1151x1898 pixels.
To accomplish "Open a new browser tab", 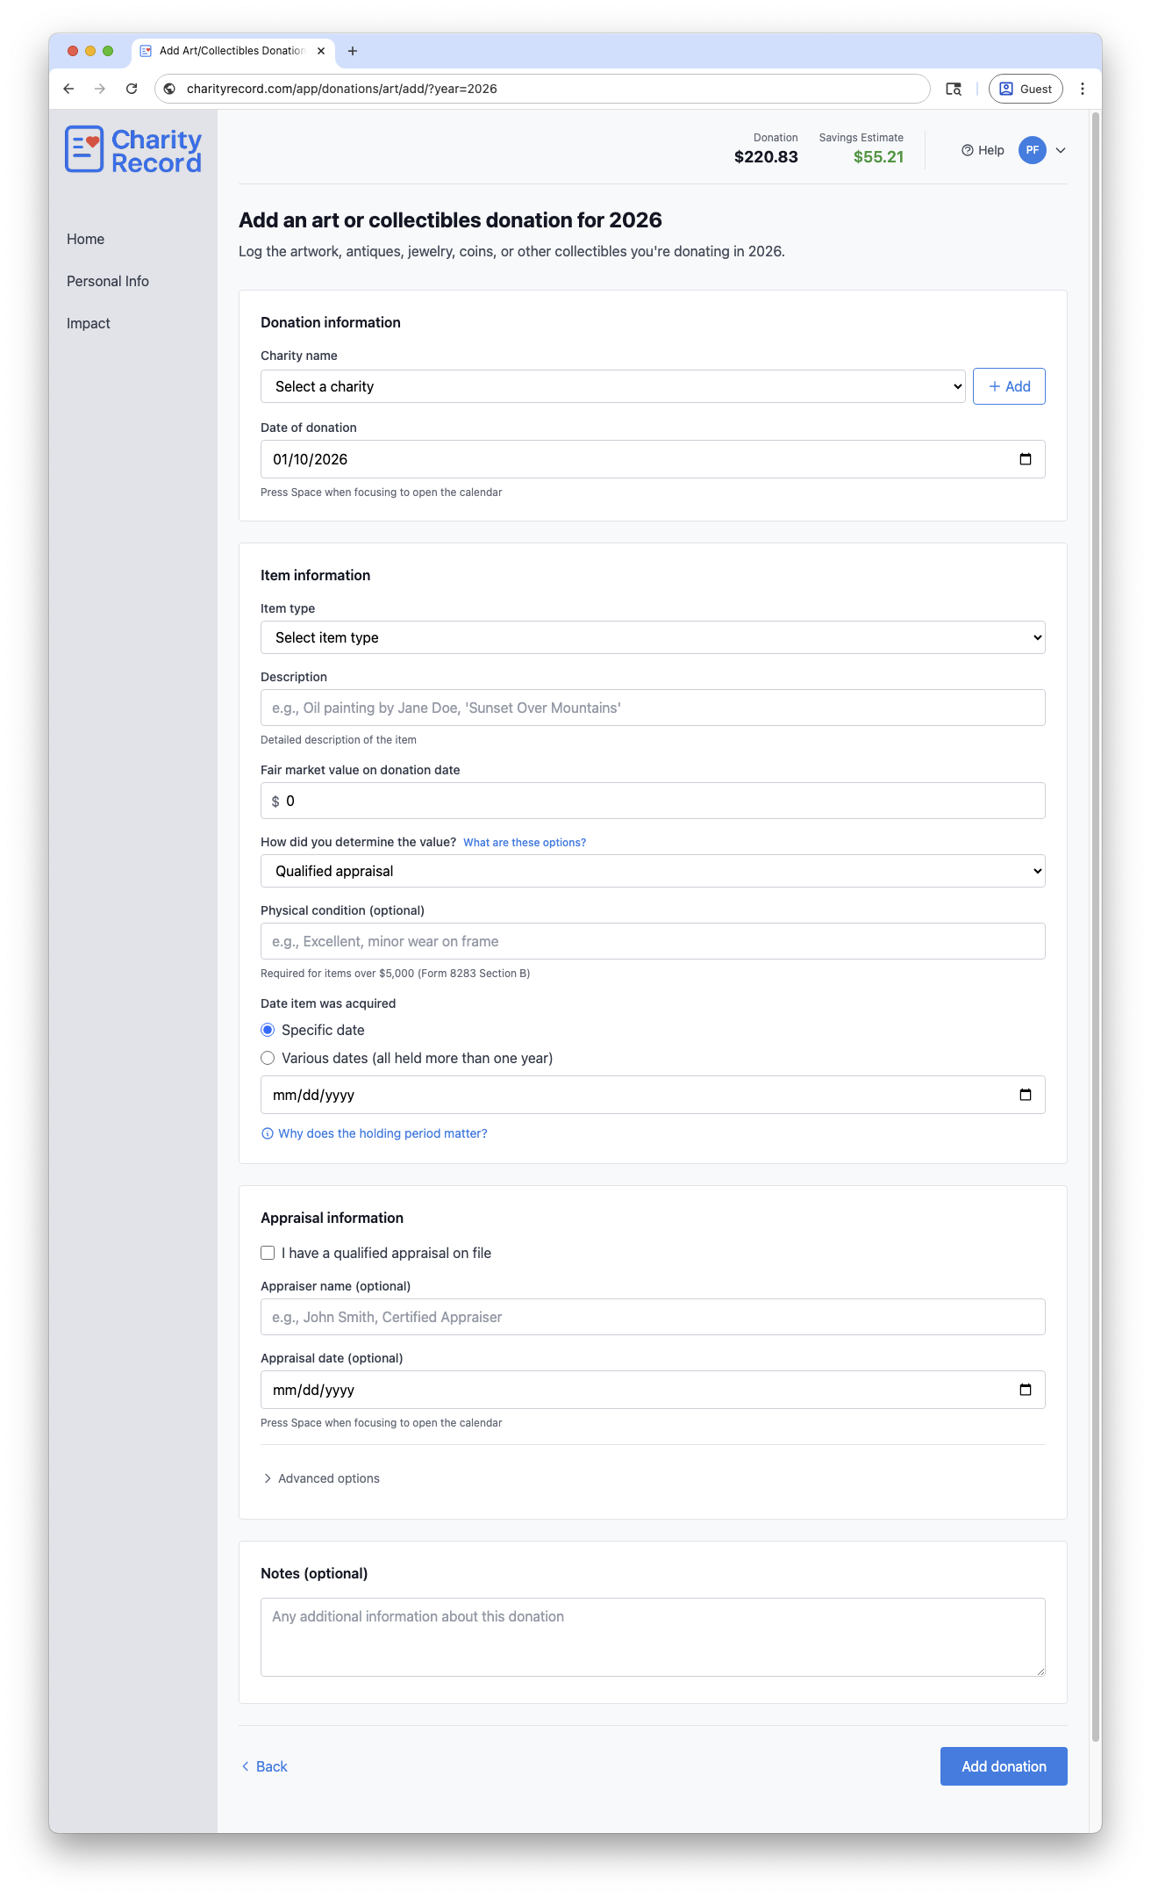I will coord(353,51).
